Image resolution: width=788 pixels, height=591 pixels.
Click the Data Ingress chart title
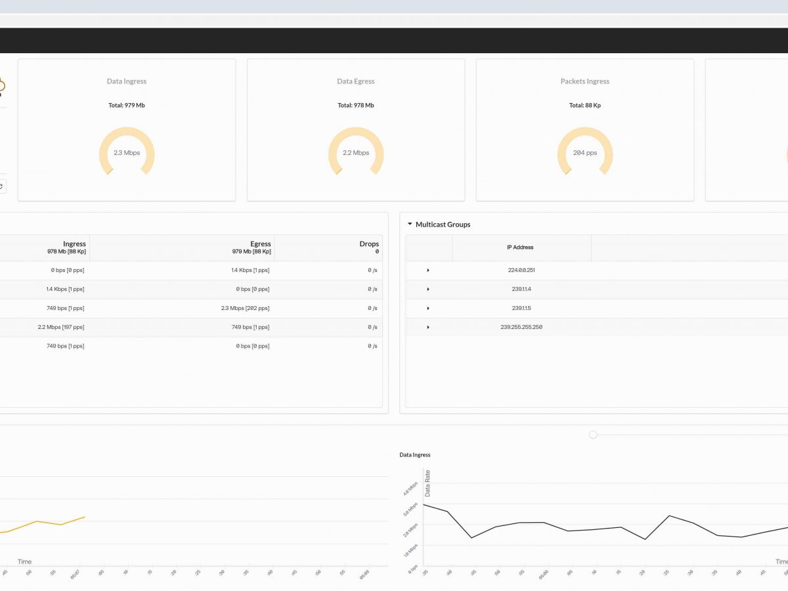tap(414, 454)
